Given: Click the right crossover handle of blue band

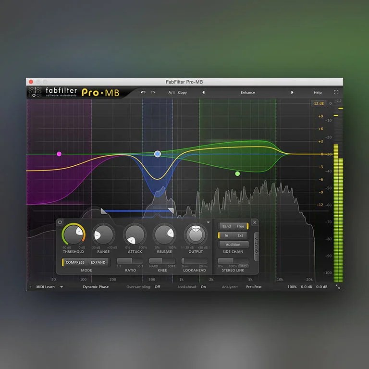Looking at the screenshot, I should coord(171,210).
